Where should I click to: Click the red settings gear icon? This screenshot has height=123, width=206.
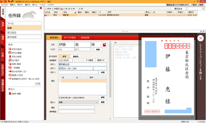tap(41, 8)
